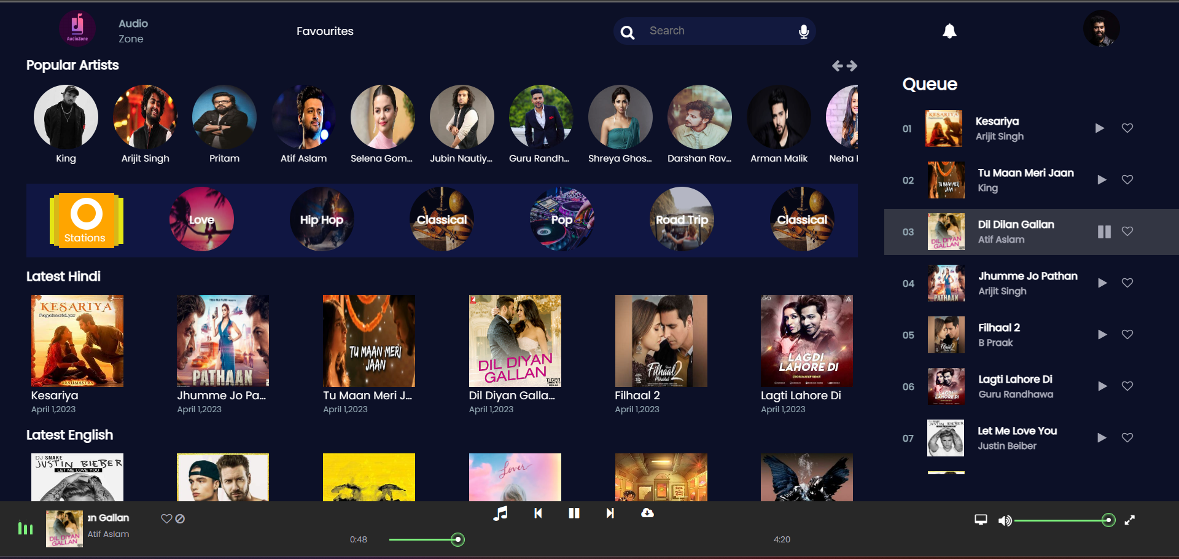Open the Favourites section
The height and width of the screenshot is (559, 1179).
pyautogui.click(x=324, y=31)
